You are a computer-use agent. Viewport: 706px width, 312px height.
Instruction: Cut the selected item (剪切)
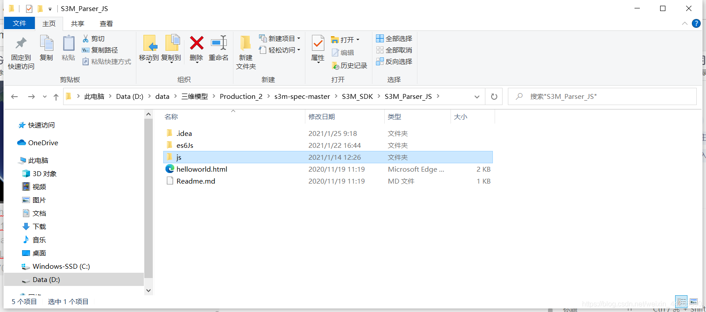(x=94, y=39)
